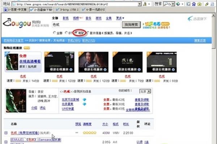
Task: Switch to the 2-迅雷狗狗下载 browser tab
Action: [41, 9]
